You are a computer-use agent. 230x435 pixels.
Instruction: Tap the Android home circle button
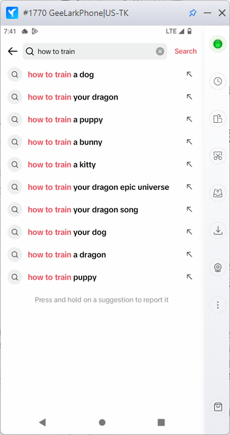point(102,422)
